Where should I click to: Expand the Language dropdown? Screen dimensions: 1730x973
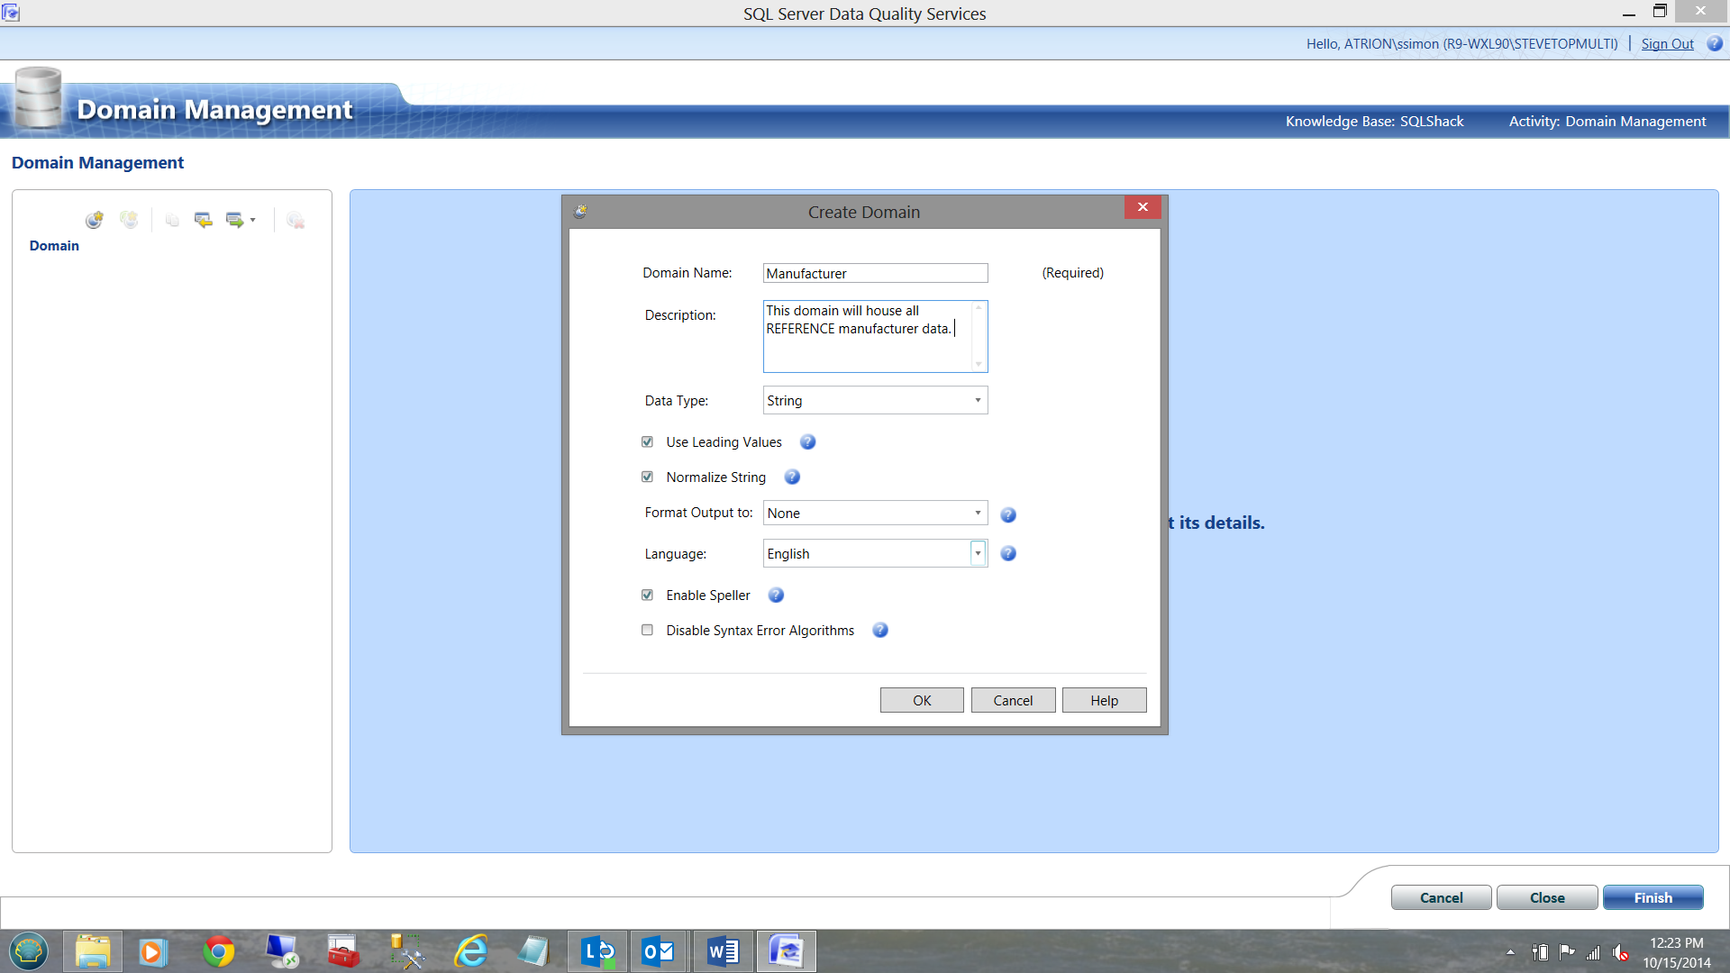pyautogui.click(x=978, y=553)
